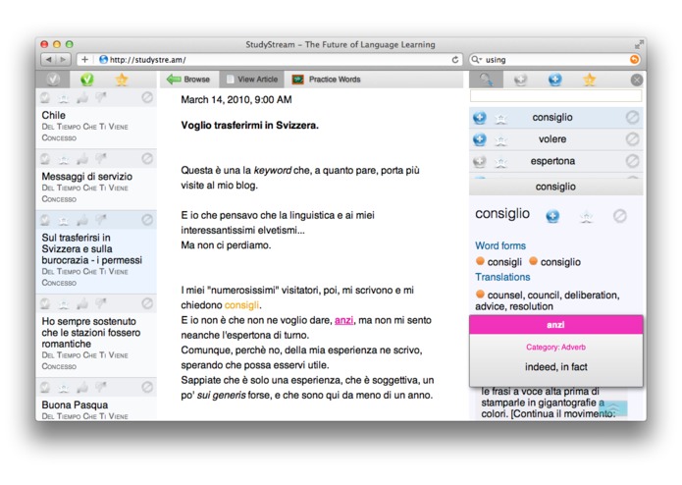The height and width of the screenshot is (485, 682).
Task: Click the Word forms heading
Action: [500, 245]
